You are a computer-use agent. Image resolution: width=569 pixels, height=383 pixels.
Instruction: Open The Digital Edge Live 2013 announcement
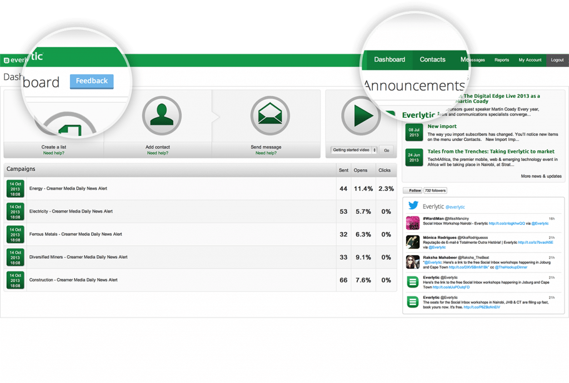[499, 99]
